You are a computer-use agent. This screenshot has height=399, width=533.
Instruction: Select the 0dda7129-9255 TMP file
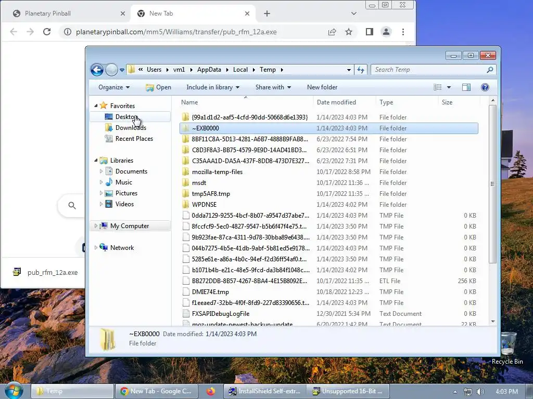pyautogui.click(x=329, y=216)
